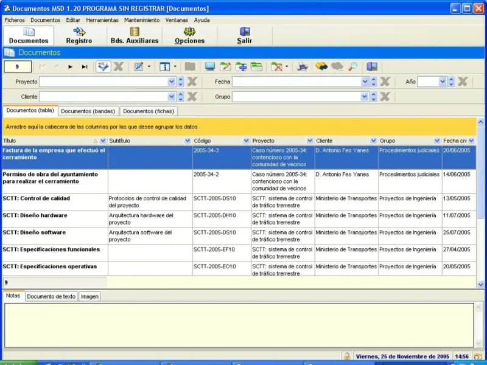Click inside the Notas text area
487x365 pixels.
tap(239, 324)
